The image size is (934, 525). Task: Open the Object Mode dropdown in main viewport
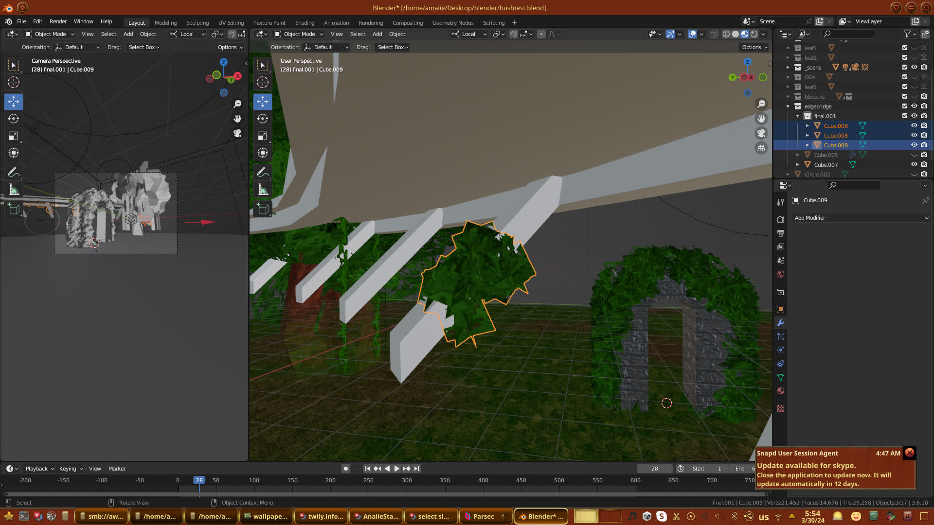point(299,34)
